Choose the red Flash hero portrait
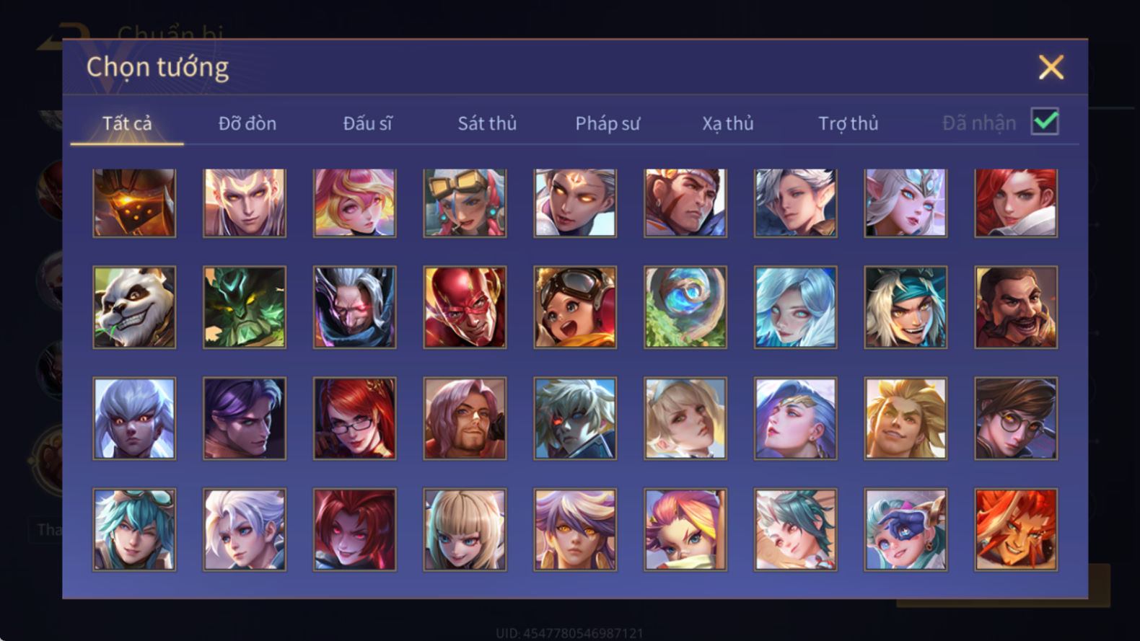Screen dimensions: 1140x641 click(x=465, y=307)
